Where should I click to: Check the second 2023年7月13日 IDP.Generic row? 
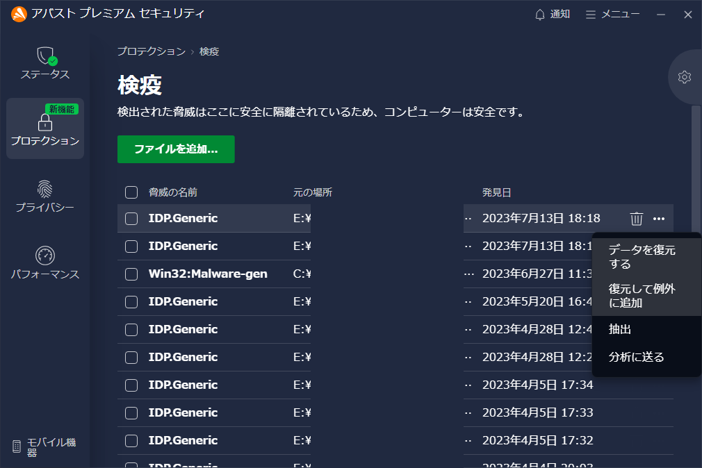131,246
